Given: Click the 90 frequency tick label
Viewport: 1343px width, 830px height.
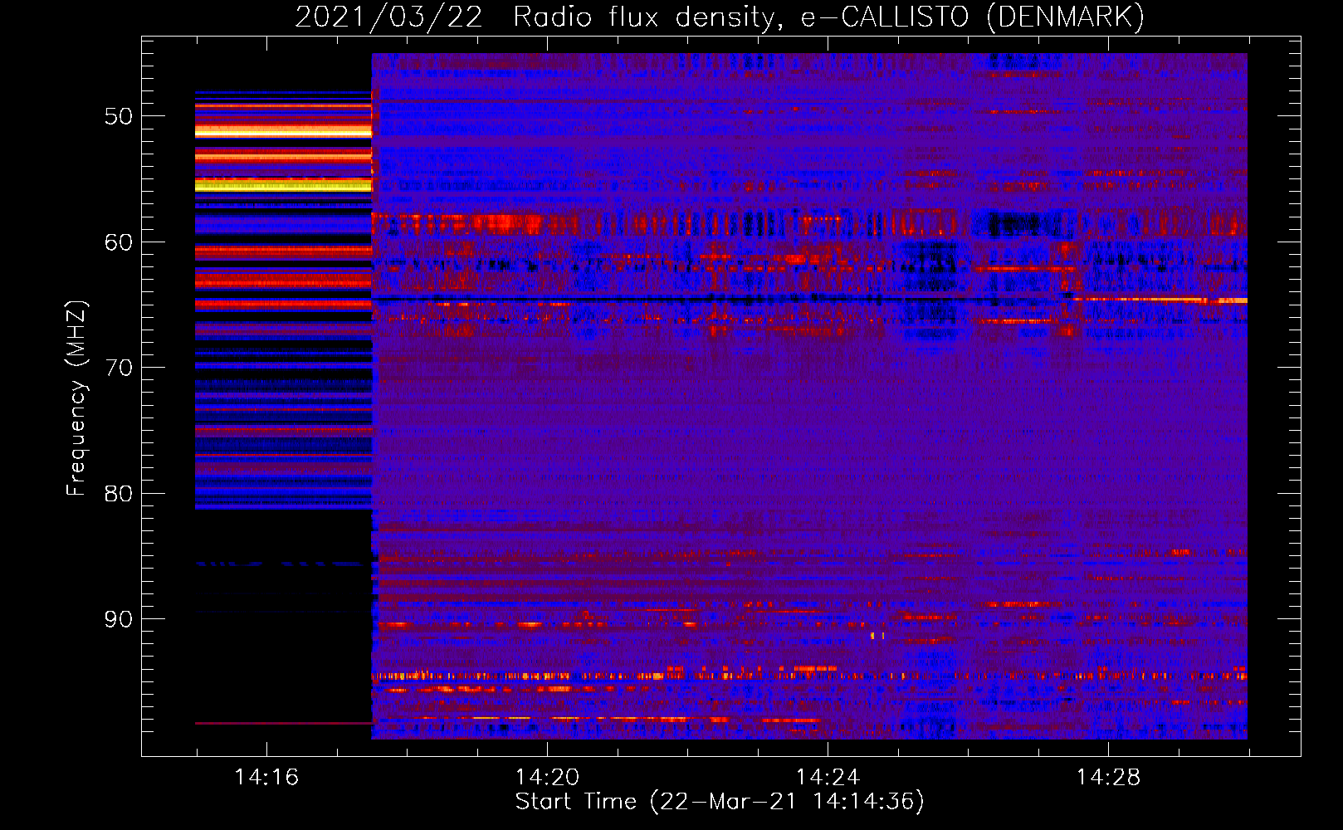Looking at the screenshot, I should pos(119,619).
